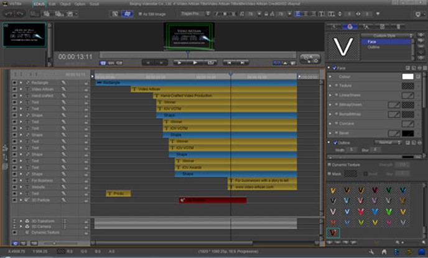This screenshot has height=258, width=428.
Task: Click the Undo arrow in the toolbar
Action: 9,14
